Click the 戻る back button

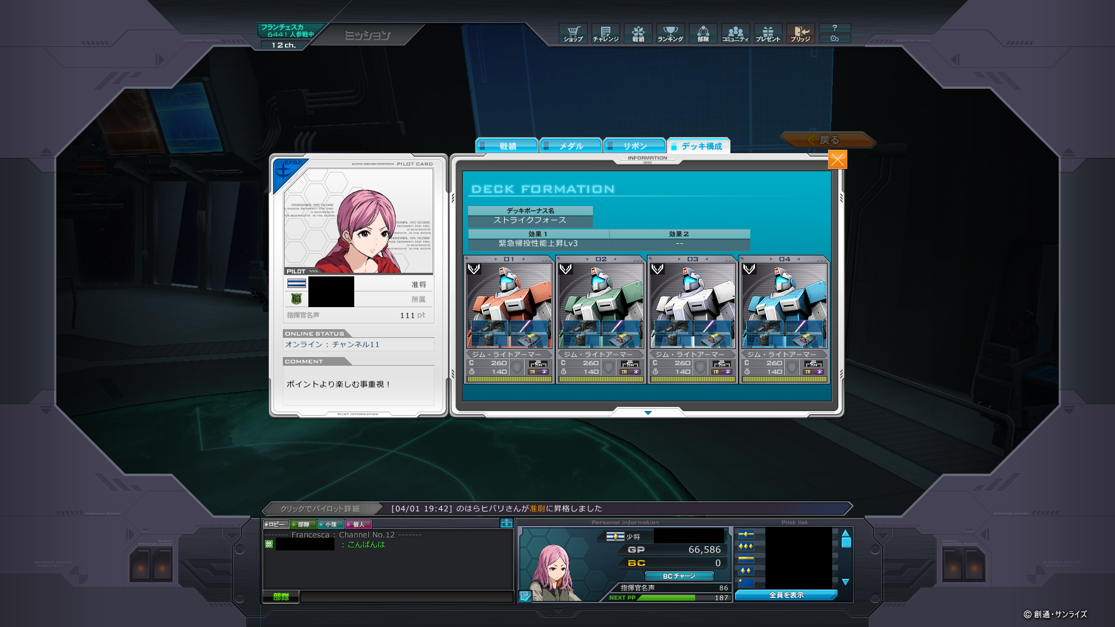click(829, 140)
